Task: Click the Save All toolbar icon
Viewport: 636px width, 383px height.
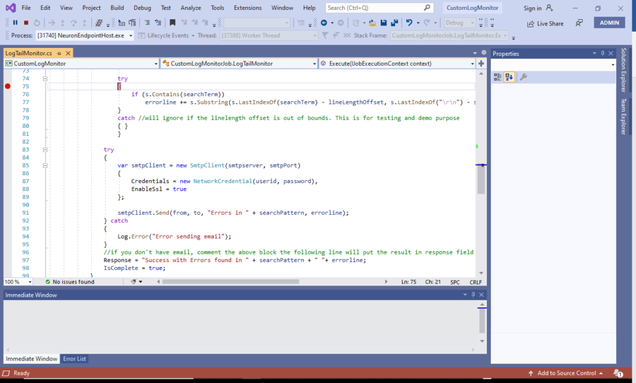Action: [x=394, y=23]
